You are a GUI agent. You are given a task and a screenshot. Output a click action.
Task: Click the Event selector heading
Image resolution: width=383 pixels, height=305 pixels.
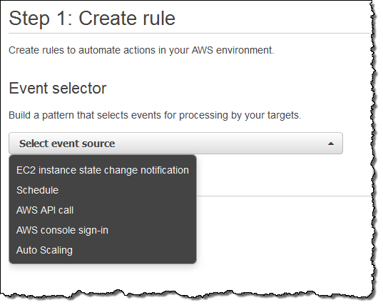(58, 88)
